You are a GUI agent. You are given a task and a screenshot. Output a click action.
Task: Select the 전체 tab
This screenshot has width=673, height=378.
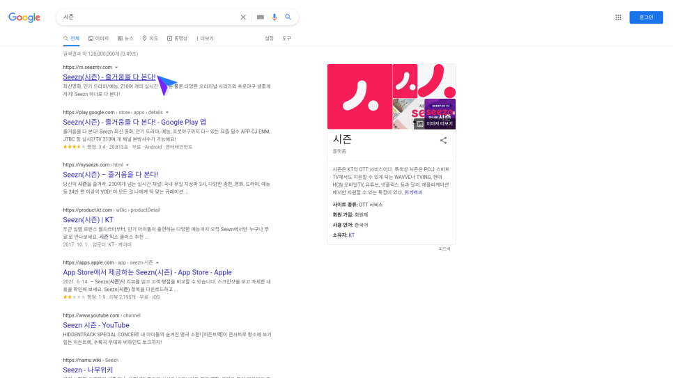pos(71,38)
